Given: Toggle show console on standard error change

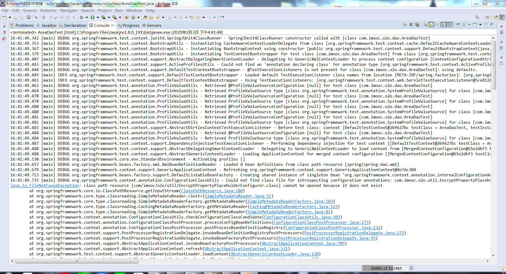Looking at the screenshot, I should pyautogui.click(x=449, y=24).
